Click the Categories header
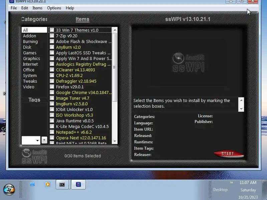Screen dimensions: 267x200 point(34,19)
